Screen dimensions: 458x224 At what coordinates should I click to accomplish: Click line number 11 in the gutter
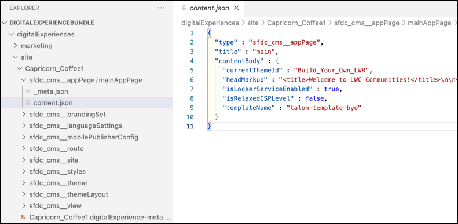pyautogui.click(x=190, y=126)
